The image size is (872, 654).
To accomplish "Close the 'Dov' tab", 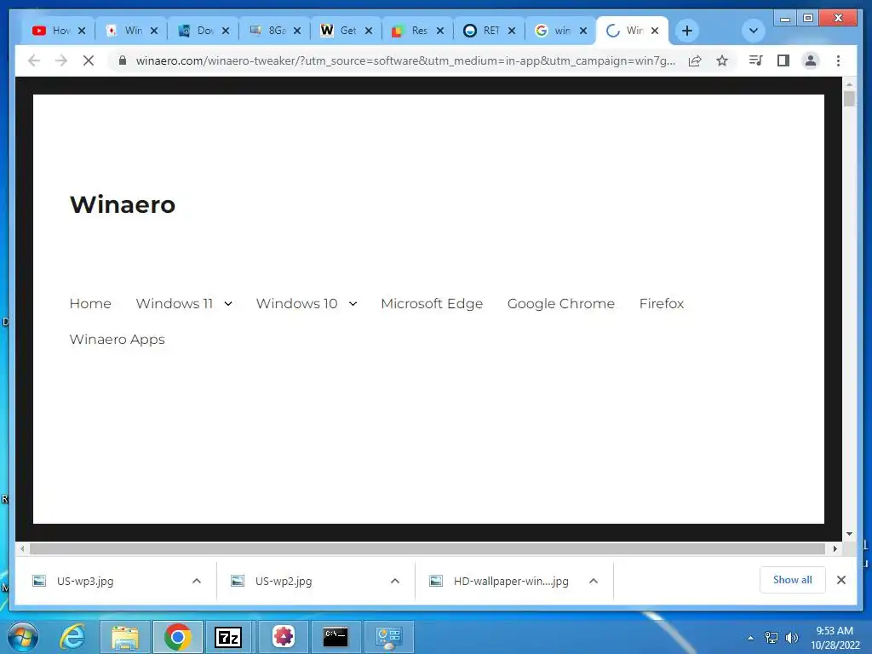I will 225,31.
